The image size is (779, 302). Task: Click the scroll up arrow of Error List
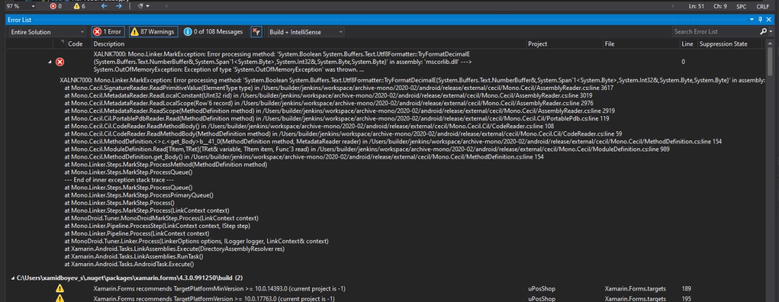coord(769,44)
